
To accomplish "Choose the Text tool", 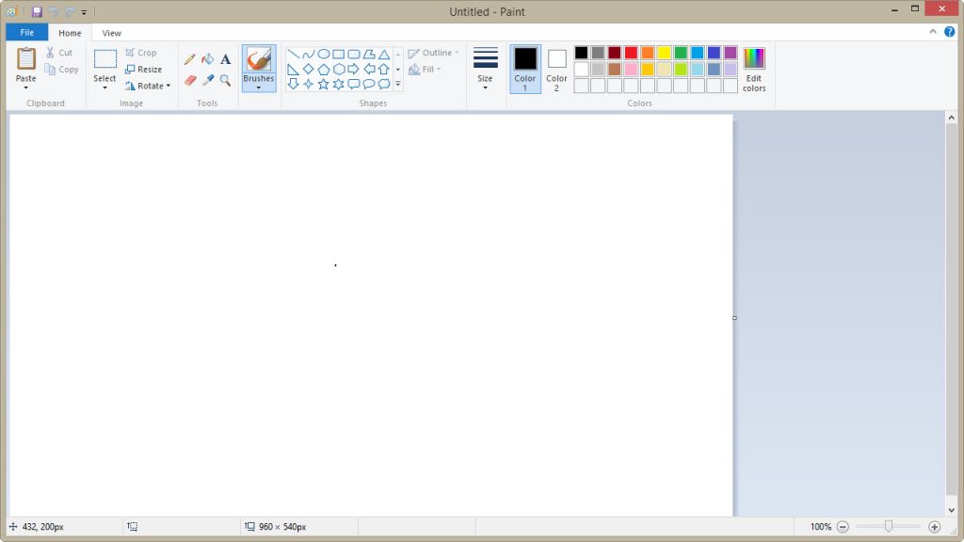I will pyautogui.click(x=225, y=59).
